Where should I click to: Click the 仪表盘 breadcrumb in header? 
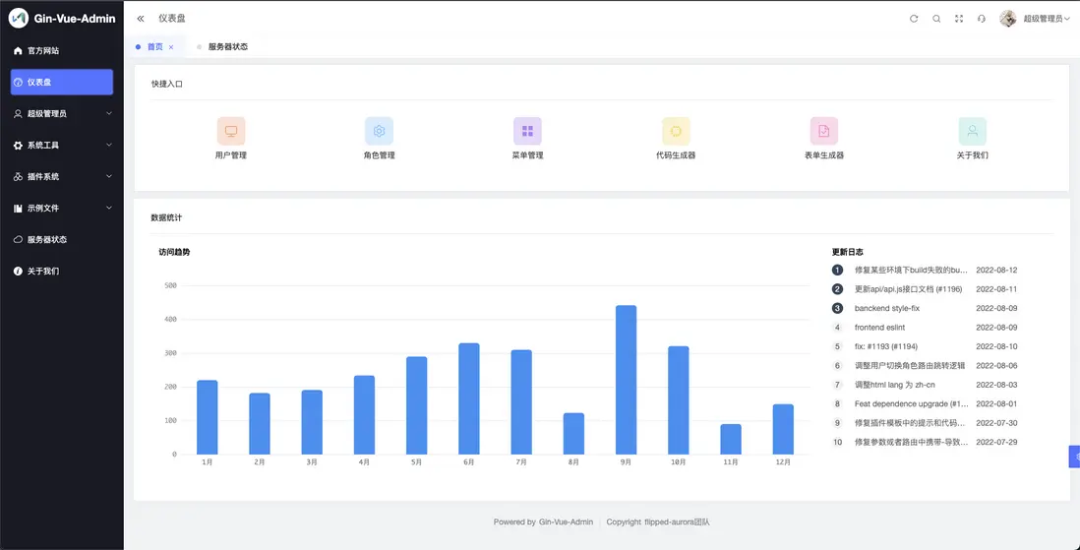point(171,19)
